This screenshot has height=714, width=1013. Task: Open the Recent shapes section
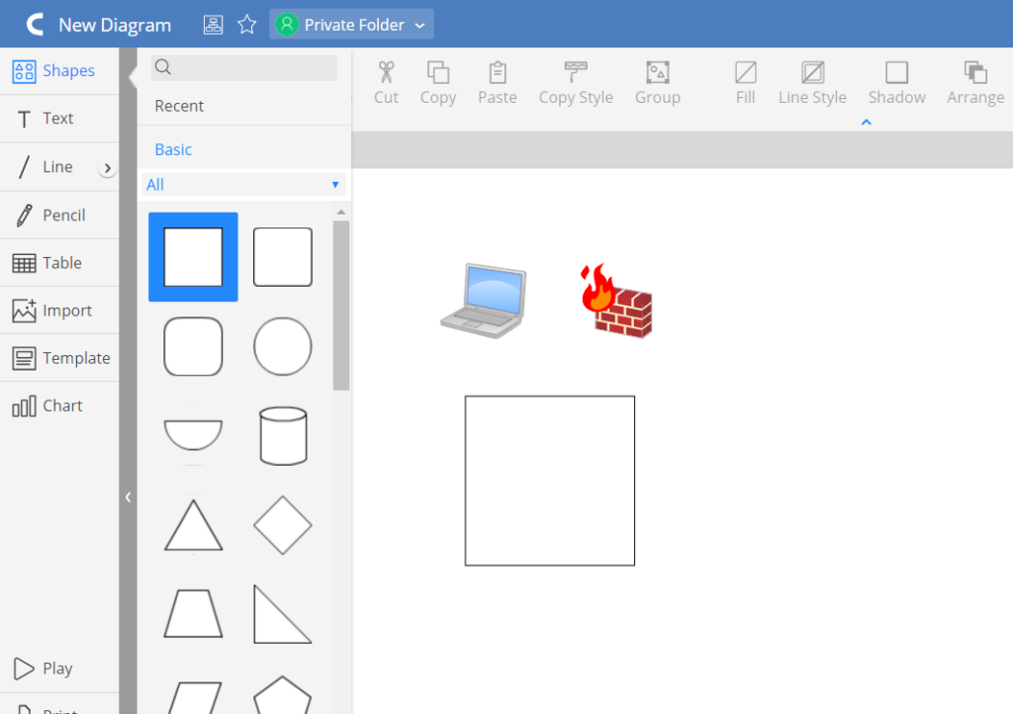(x=179, y=106)
